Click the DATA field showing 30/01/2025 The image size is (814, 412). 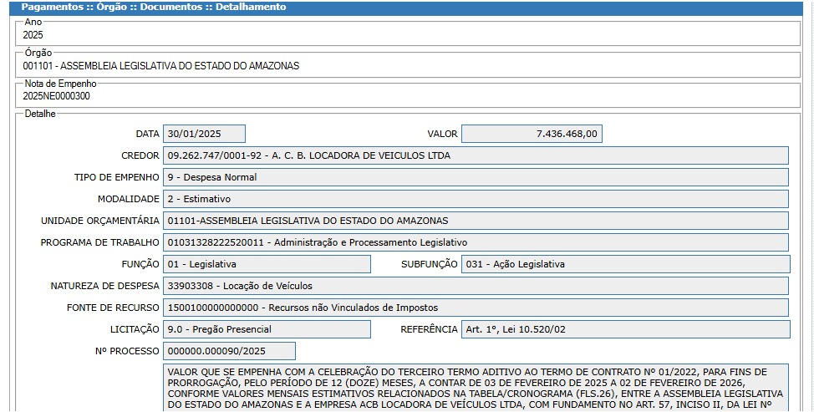(204, 134)
